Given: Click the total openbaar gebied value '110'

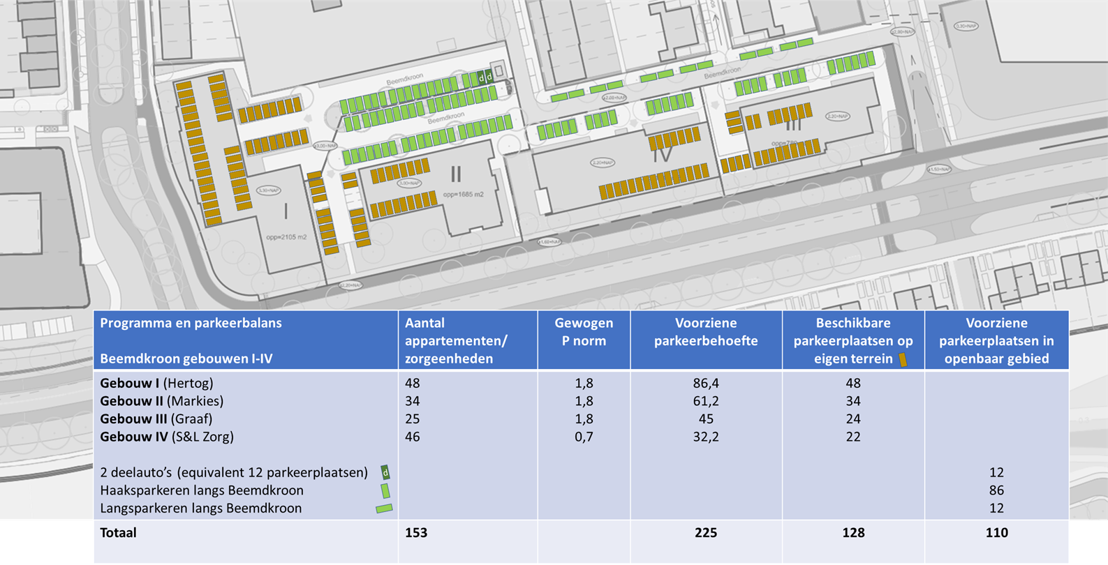Looking at the screenshot, I should (996, 533).
